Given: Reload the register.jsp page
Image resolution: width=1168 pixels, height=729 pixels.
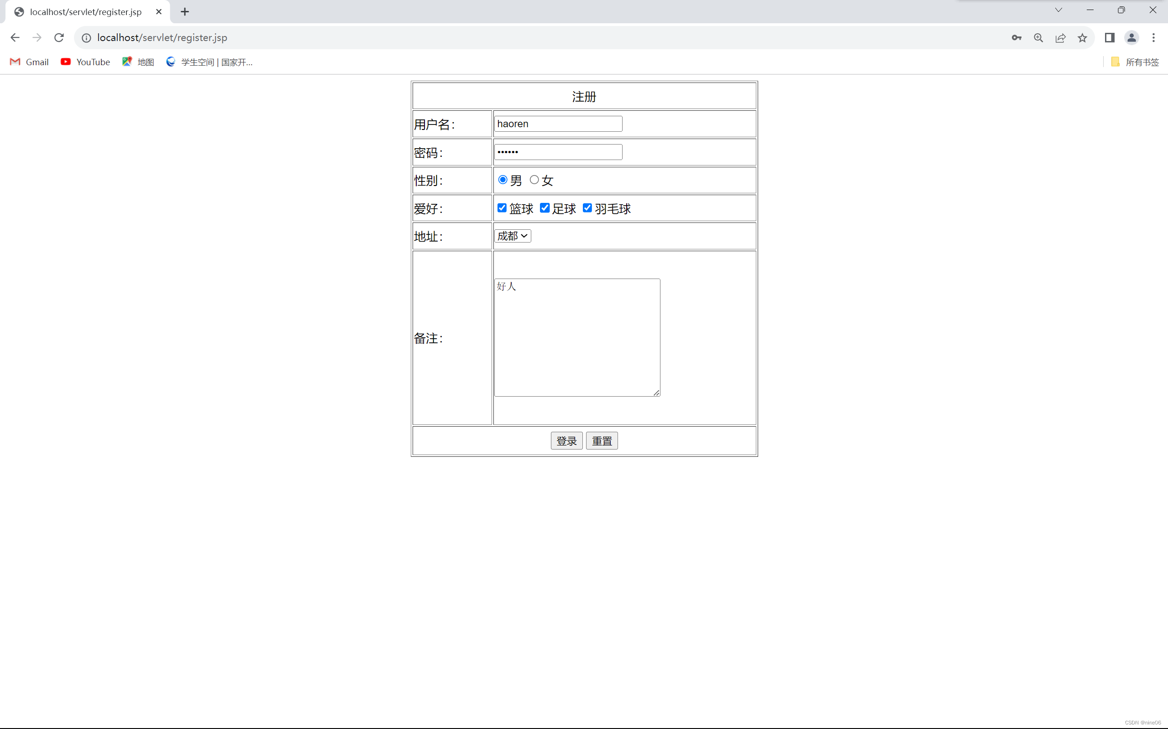Looking at the screenshot, I should [59, 37].
